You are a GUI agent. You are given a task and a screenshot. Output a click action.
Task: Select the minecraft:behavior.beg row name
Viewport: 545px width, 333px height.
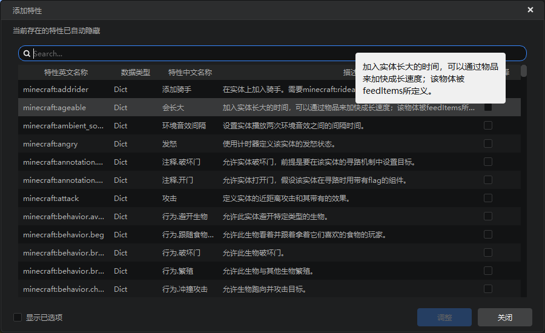[64, 235]
